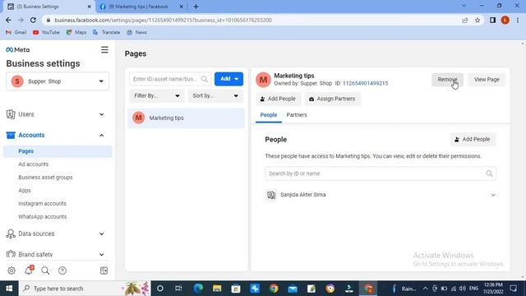Open the help question mark icon
526x296 pixels.
(x=62, y=271)
